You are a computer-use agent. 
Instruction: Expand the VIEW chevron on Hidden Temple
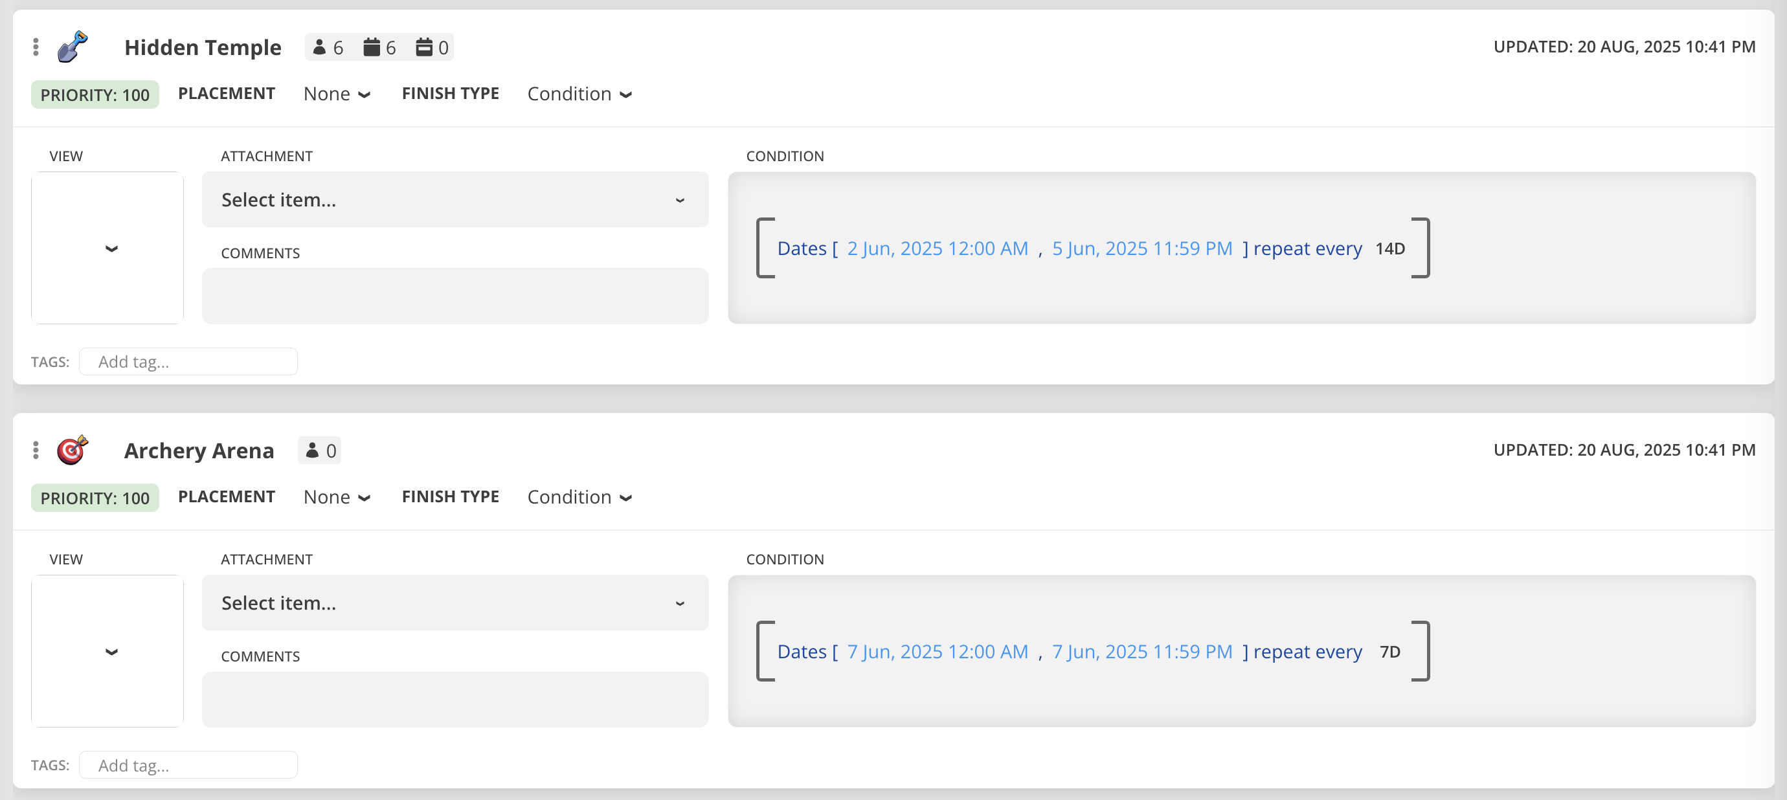110,248
